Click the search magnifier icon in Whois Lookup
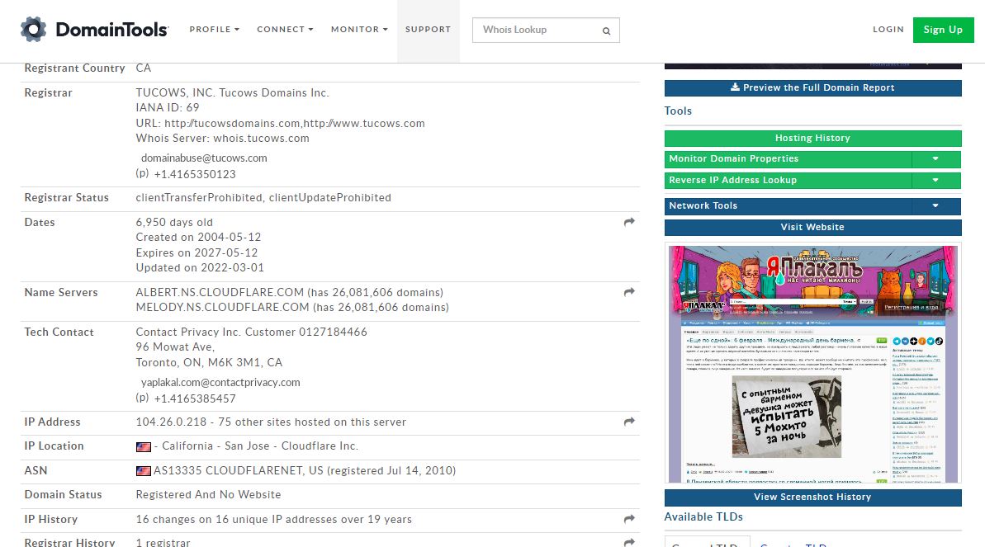985x547 pixels. point(606,31)
